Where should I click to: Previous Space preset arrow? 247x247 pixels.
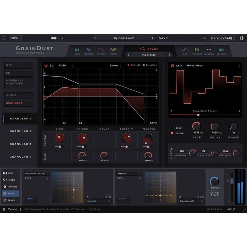(x=128, y=55)
